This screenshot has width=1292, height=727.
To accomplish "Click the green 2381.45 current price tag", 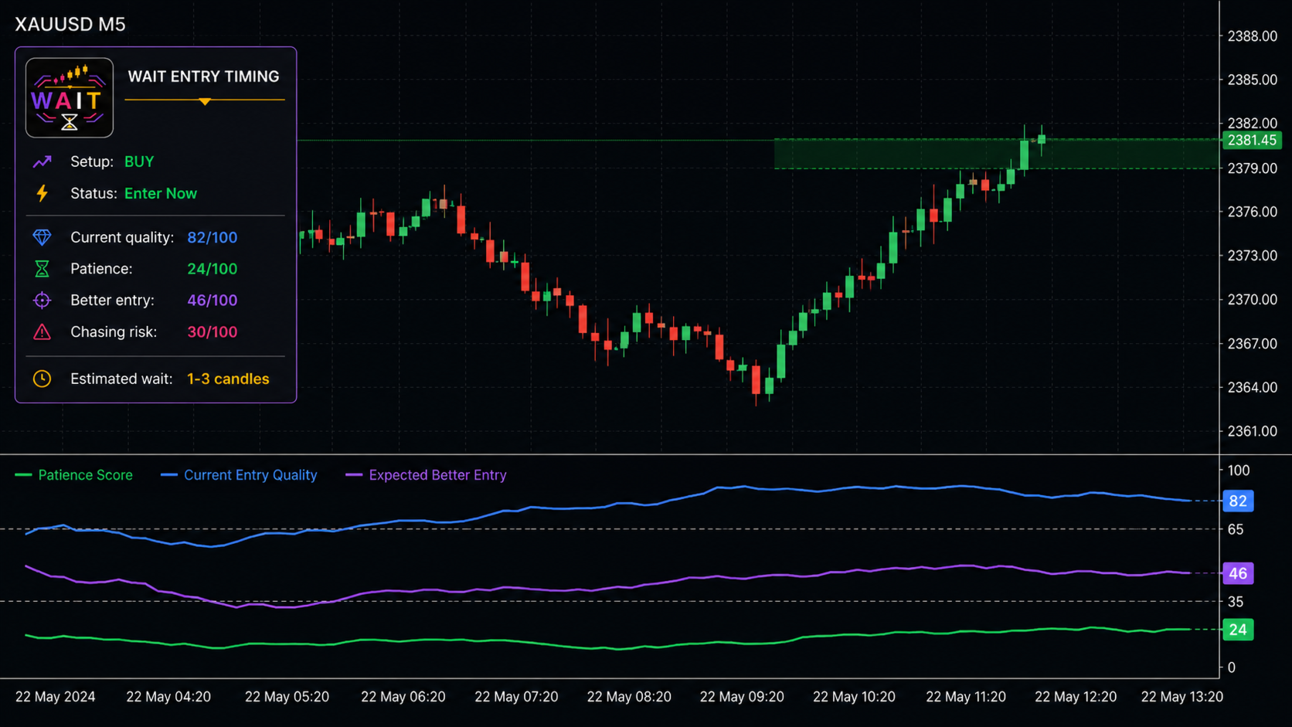I will click(x=1252, y=140).
